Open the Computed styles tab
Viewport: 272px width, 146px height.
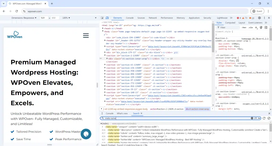point(230,23)
